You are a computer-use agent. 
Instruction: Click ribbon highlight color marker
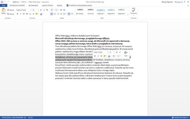pos(37,14)
